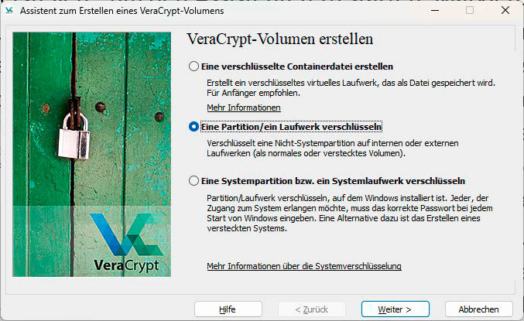The image size is (524, 321).
Task: Click the description about 'versteckten Systems'
Action: tap(350, 213)
